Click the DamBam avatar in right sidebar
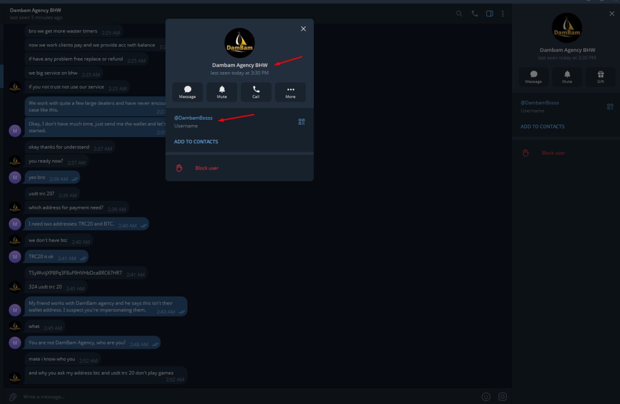The image size is (620, 404). point(567,28)
